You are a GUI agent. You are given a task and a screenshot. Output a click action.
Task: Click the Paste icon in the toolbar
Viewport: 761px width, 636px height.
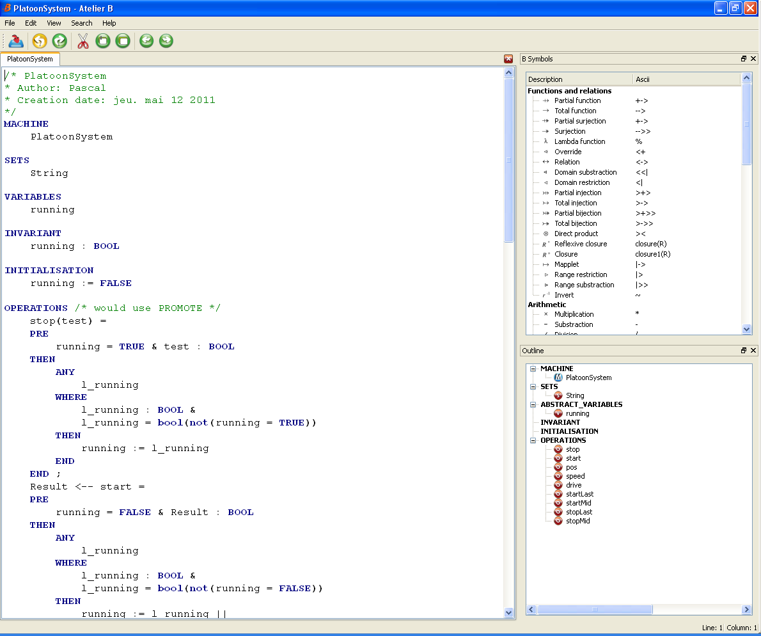pyautogui.click(x=123, y=42)
